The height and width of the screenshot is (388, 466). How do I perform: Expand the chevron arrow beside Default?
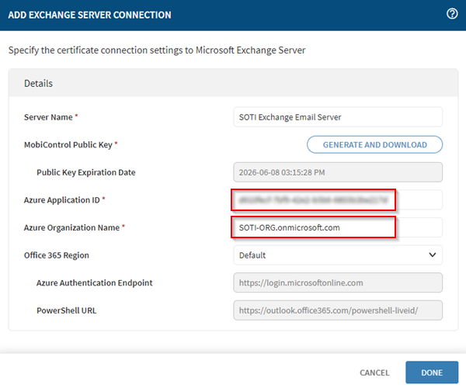(432, 255)
